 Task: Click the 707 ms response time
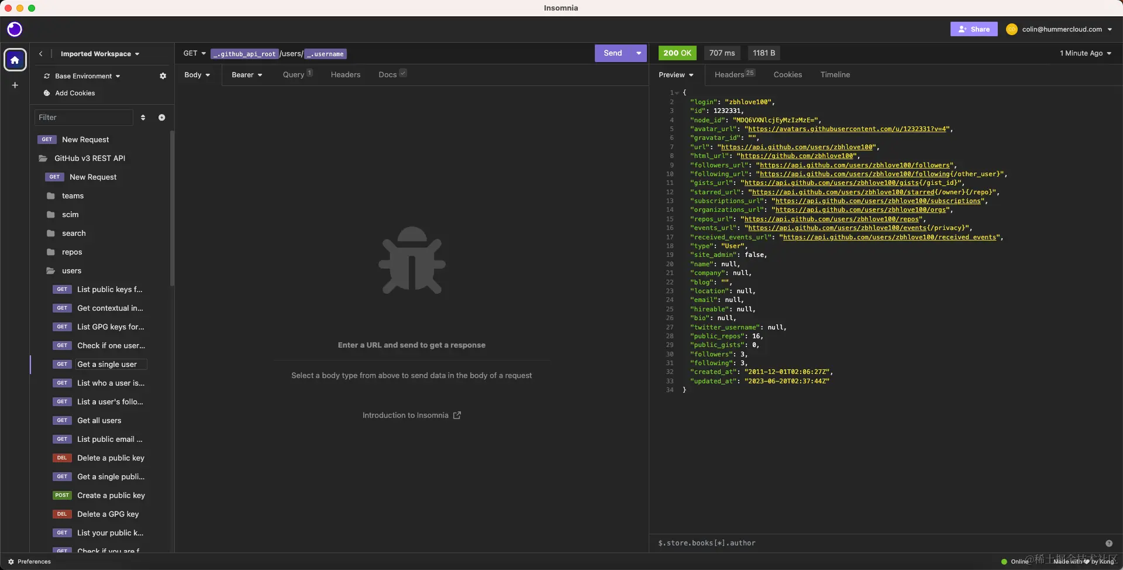tap(722, 53)
